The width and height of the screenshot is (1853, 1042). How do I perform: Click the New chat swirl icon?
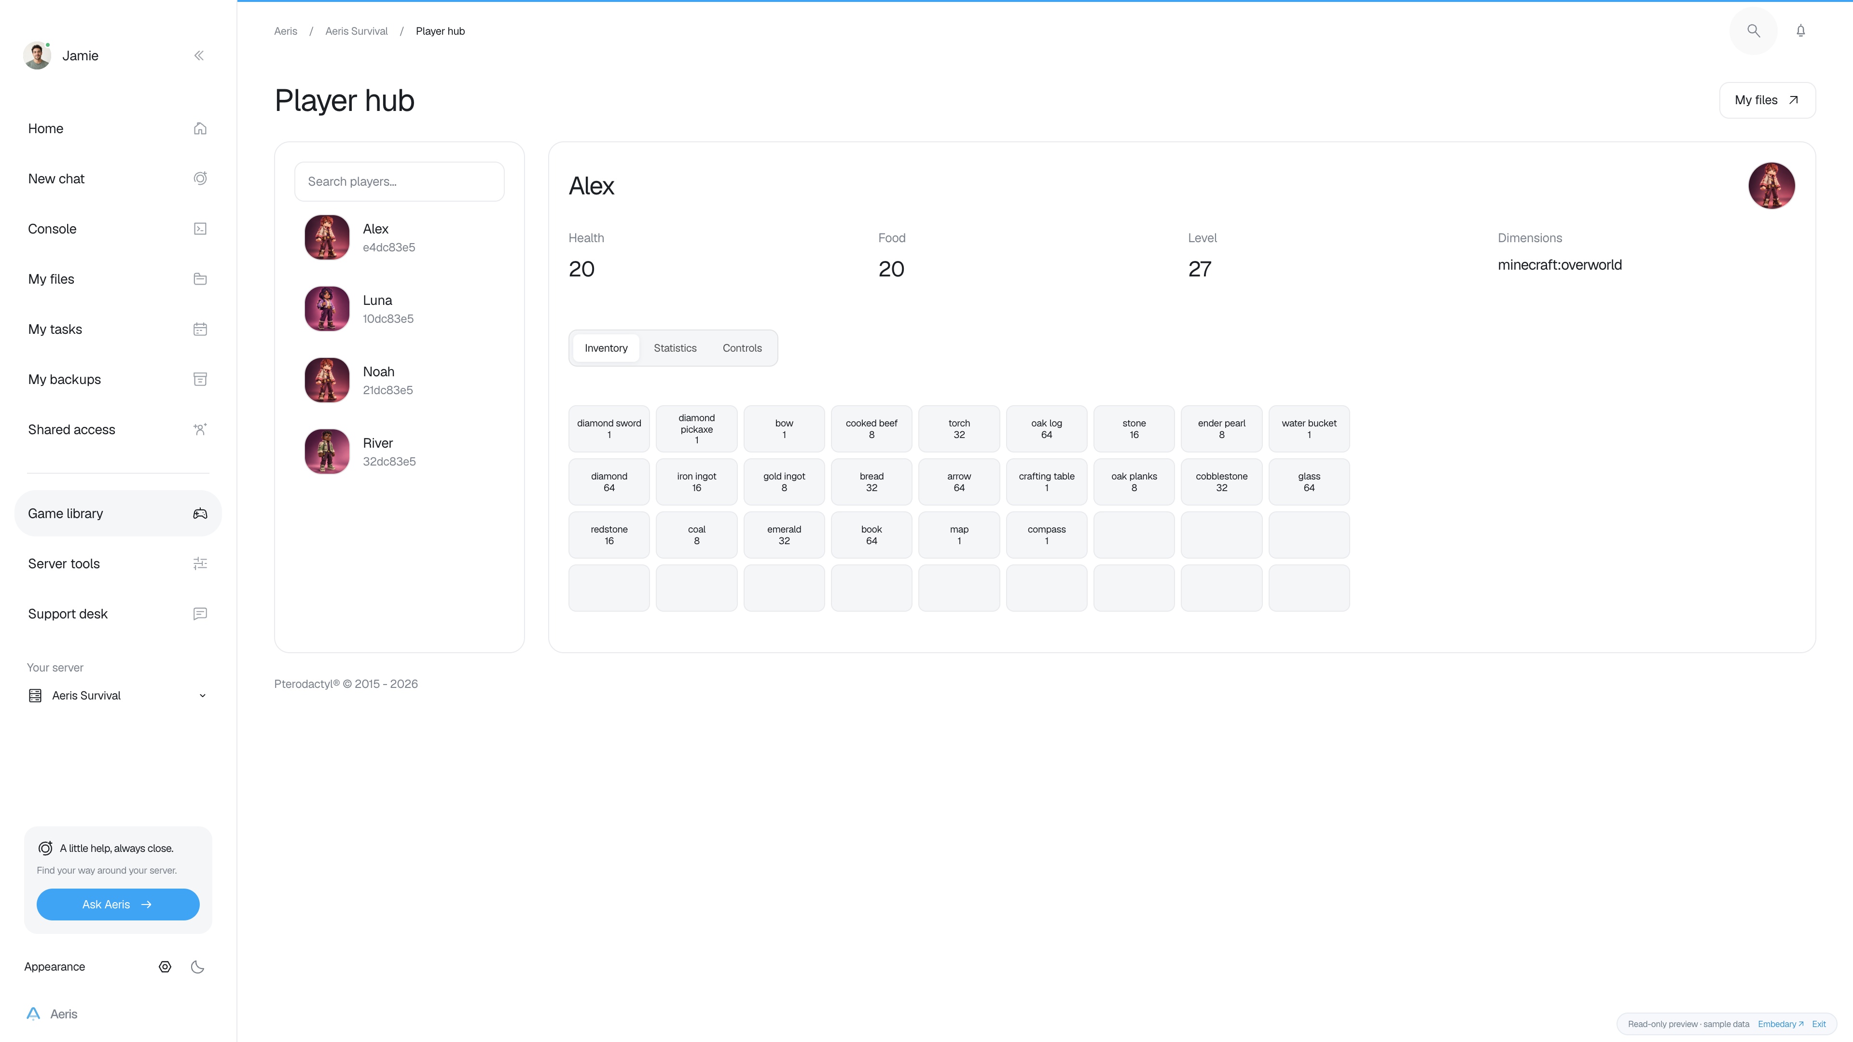200,178
